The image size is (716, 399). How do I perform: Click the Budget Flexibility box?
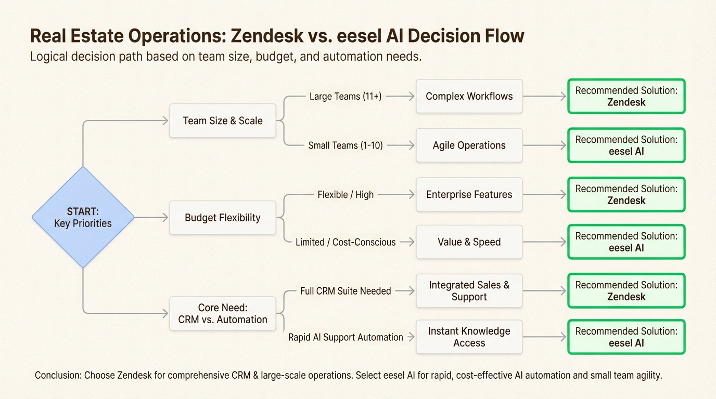(223, 218)
